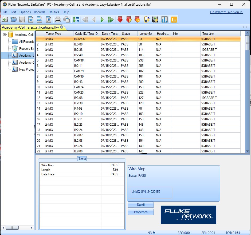Click the Properties button
The image size is (251, 235).
point(141,212)
